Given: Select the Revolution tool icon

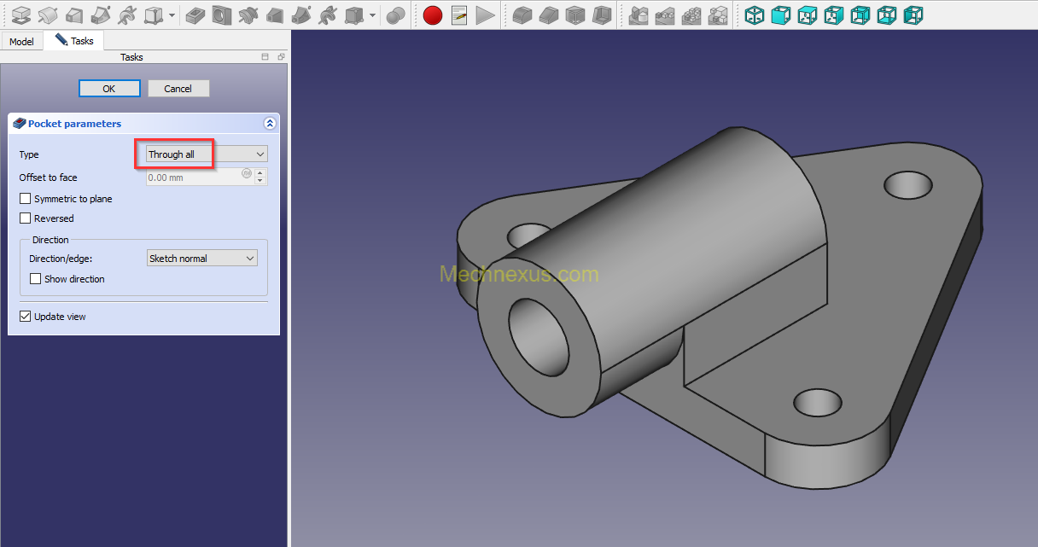Looking at the screenshot, I should [48, 15].
